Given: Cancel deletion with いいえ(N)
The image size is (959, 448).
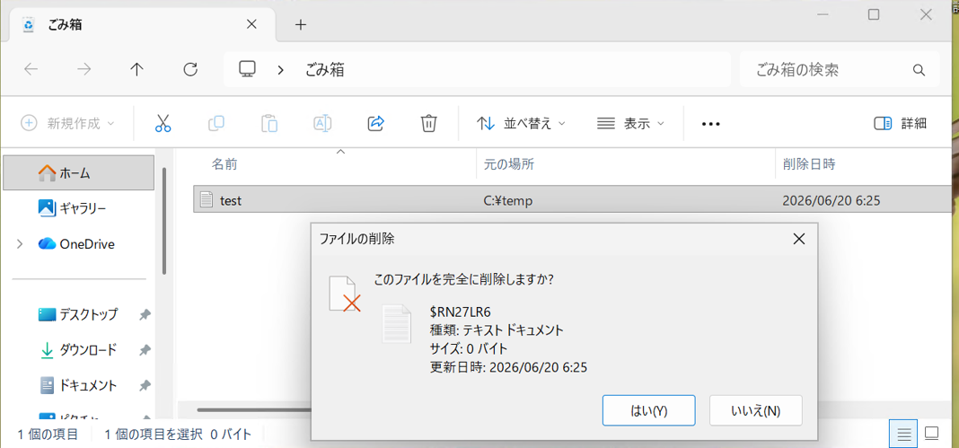Looking at the screenshot, I should pos(755,410).
